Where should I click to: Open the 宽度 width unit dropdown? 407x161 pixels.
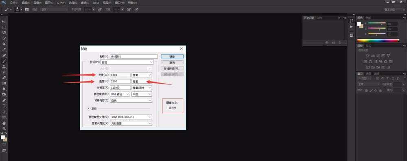click(x=142, y=75)
